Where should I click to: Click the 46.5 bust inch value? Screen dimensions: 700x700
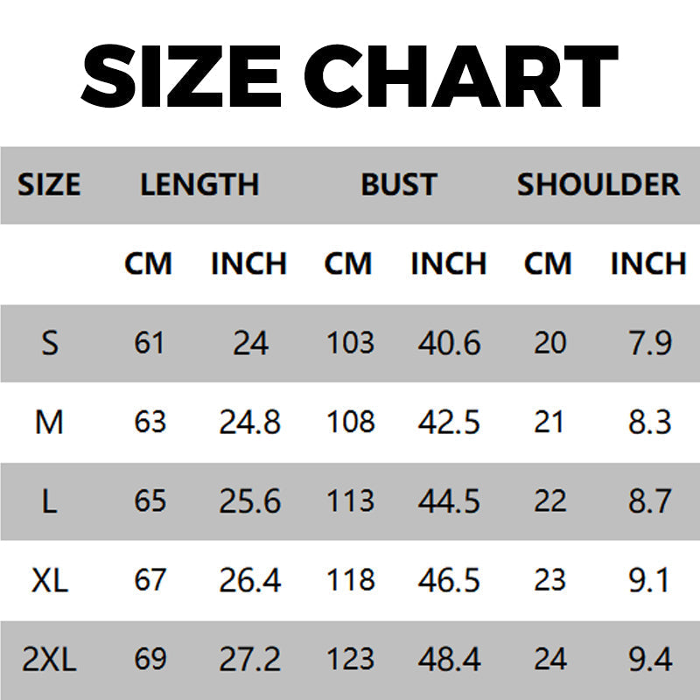(449, 580)
